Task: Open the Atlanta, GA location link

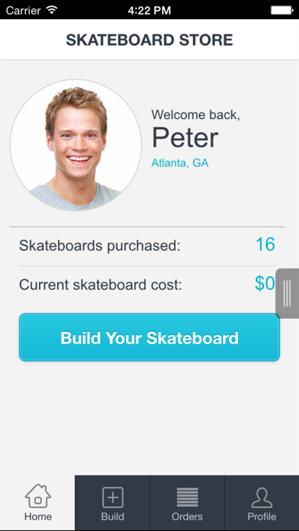Action: (x=180, y=163)
